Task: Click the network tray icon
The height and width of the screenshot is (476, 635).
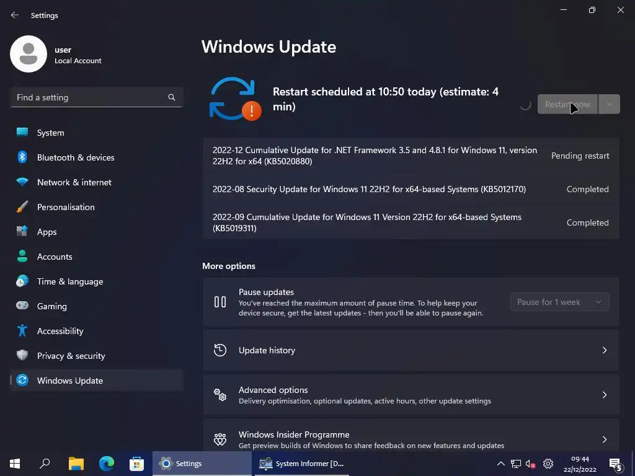Action: pyautogui.click(x=515, y=464)
